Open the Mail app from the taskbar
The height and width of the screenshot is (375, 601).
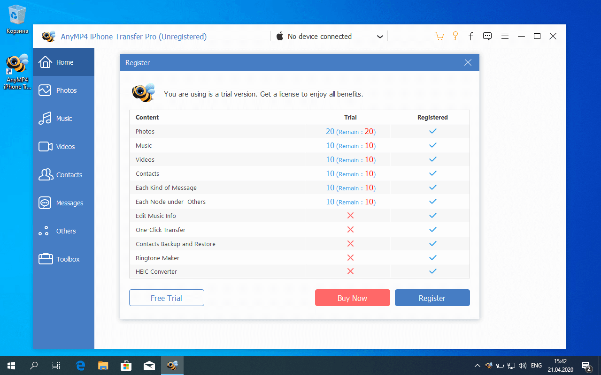click(149, 366)
